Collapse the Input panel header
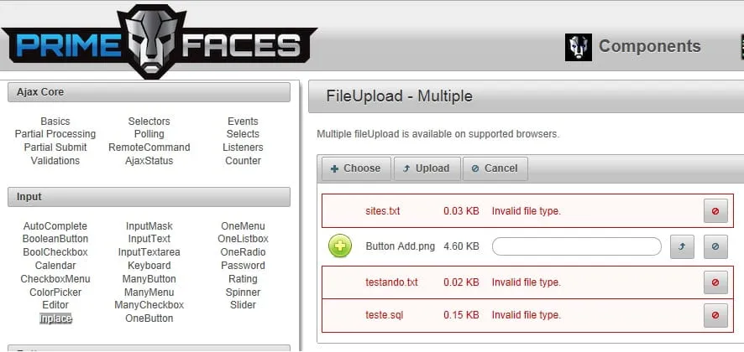Viewport: 744px width, 352px height. coord(149,197)
